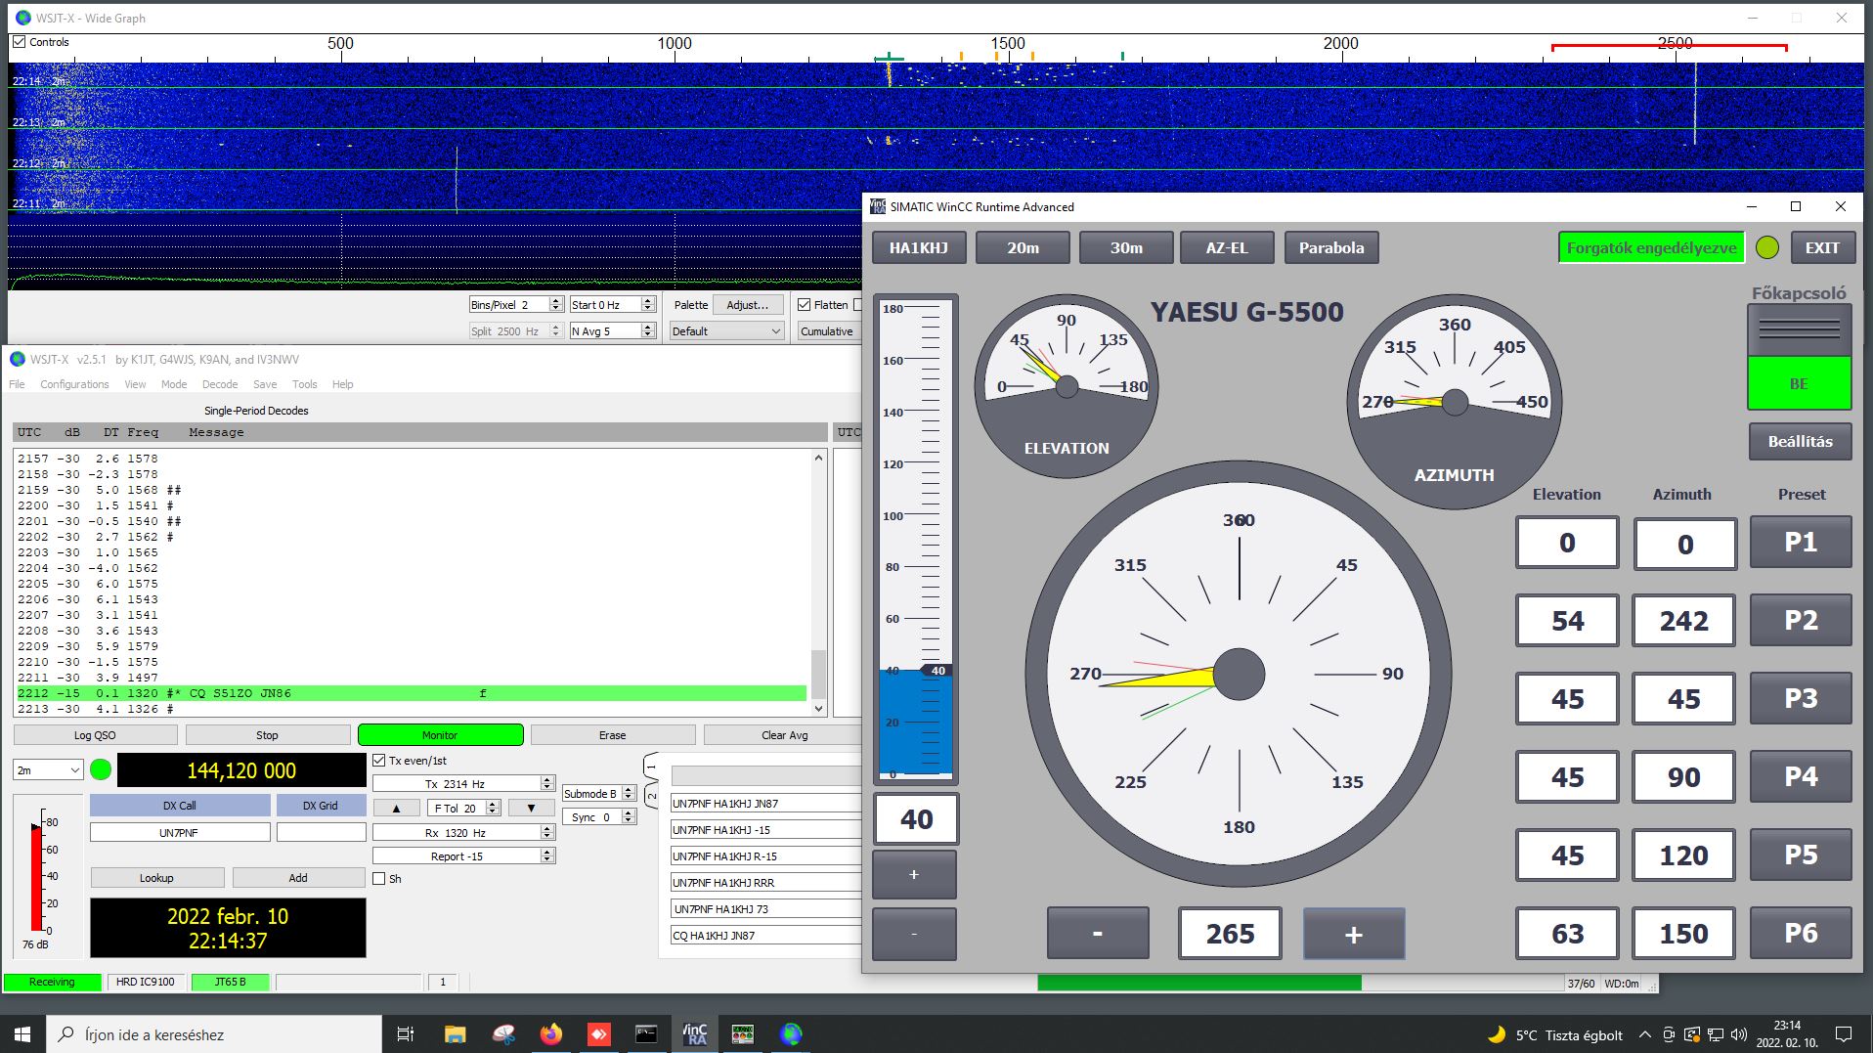The height and width of the screenshot is (1053, 1873).
Task: Open the terminal window taskbar icon
Action: point(646,1033)
